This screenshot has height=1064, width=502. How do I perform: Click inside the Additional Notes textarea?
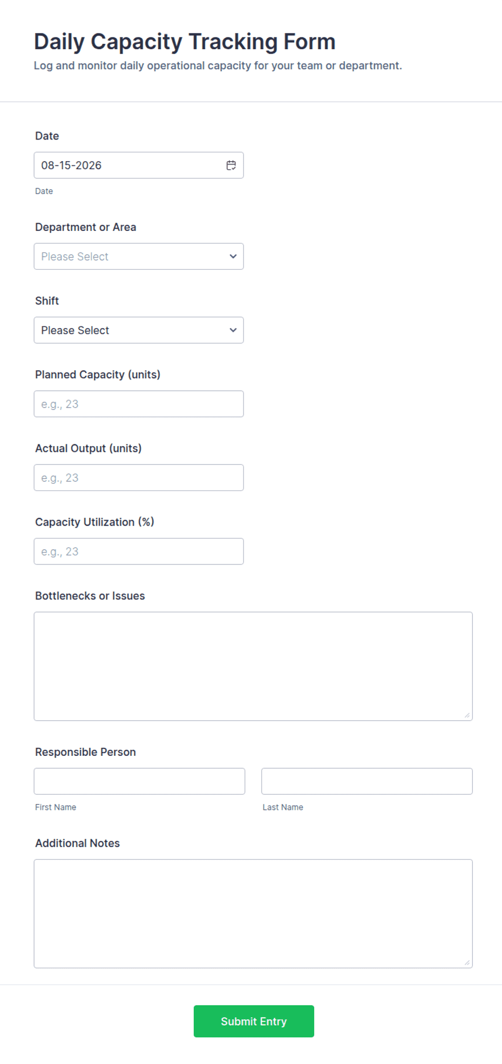(x=253, y=914)
